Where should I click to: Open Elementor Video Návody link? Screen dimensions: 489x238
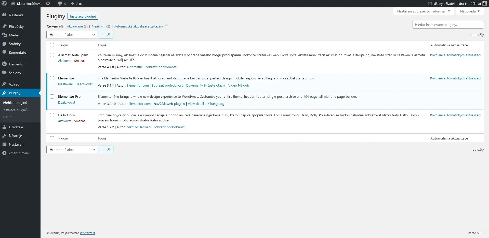(239, 85)
